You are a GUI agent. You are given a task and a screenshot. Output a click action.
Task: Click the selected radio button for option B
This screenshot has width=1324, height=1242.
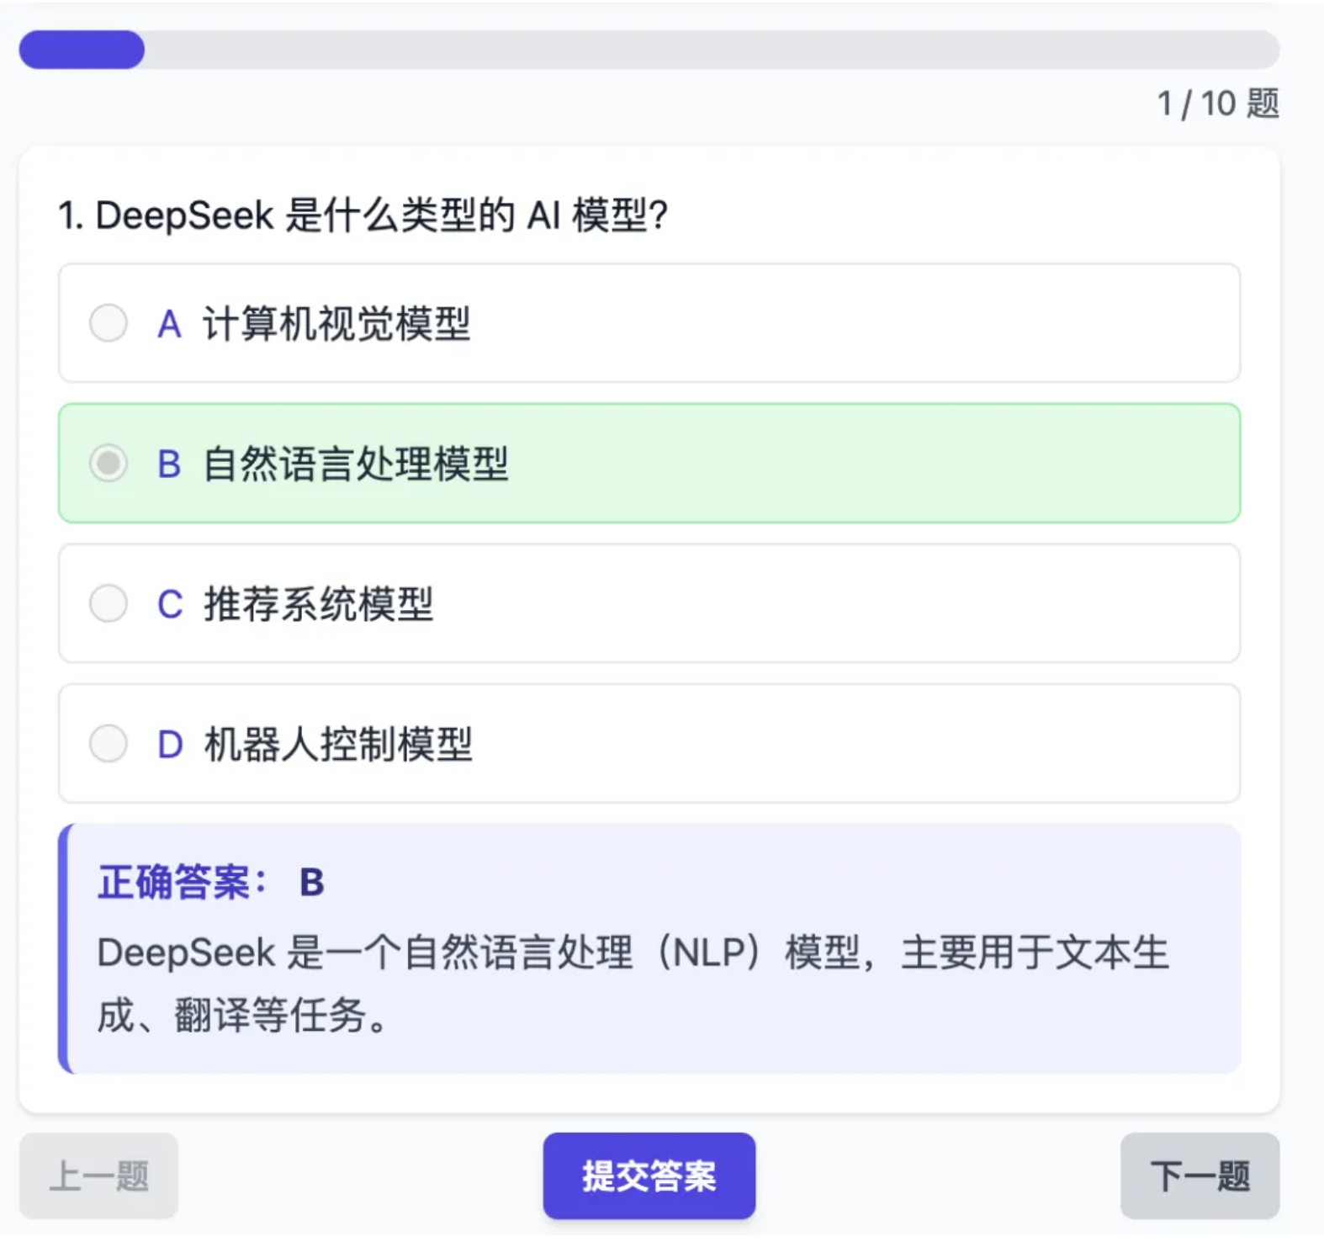click(109, 463)
